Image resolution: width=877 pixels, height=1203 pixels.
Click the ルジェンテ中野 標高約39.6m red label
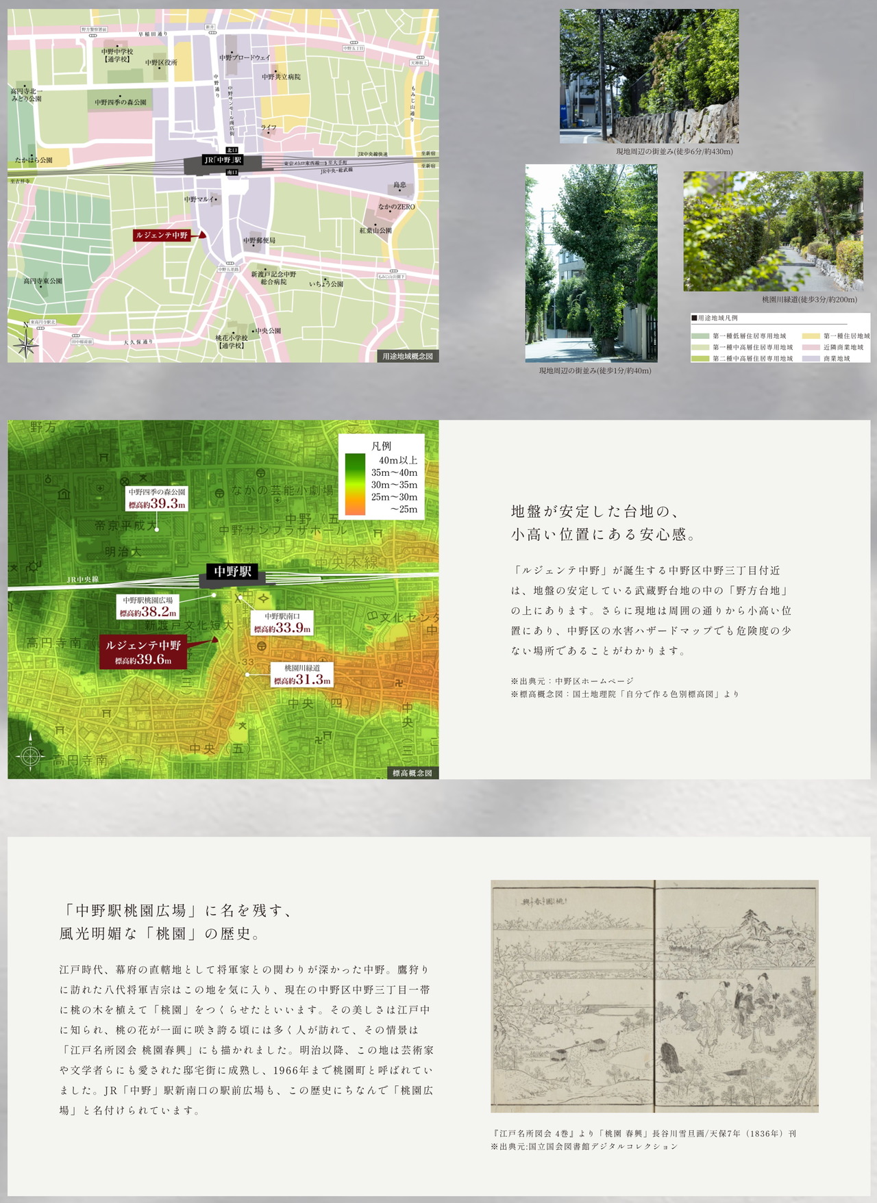coord(143,652)
